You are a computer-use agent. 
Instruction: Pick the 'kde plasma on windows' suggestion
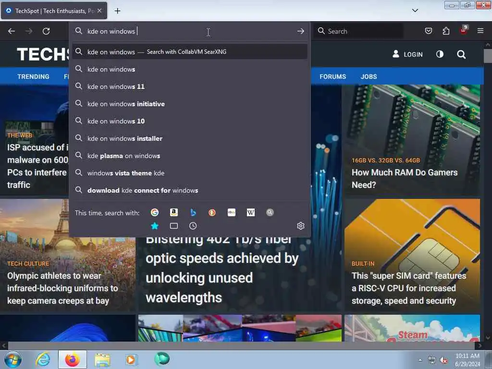[x=190, y=156]
